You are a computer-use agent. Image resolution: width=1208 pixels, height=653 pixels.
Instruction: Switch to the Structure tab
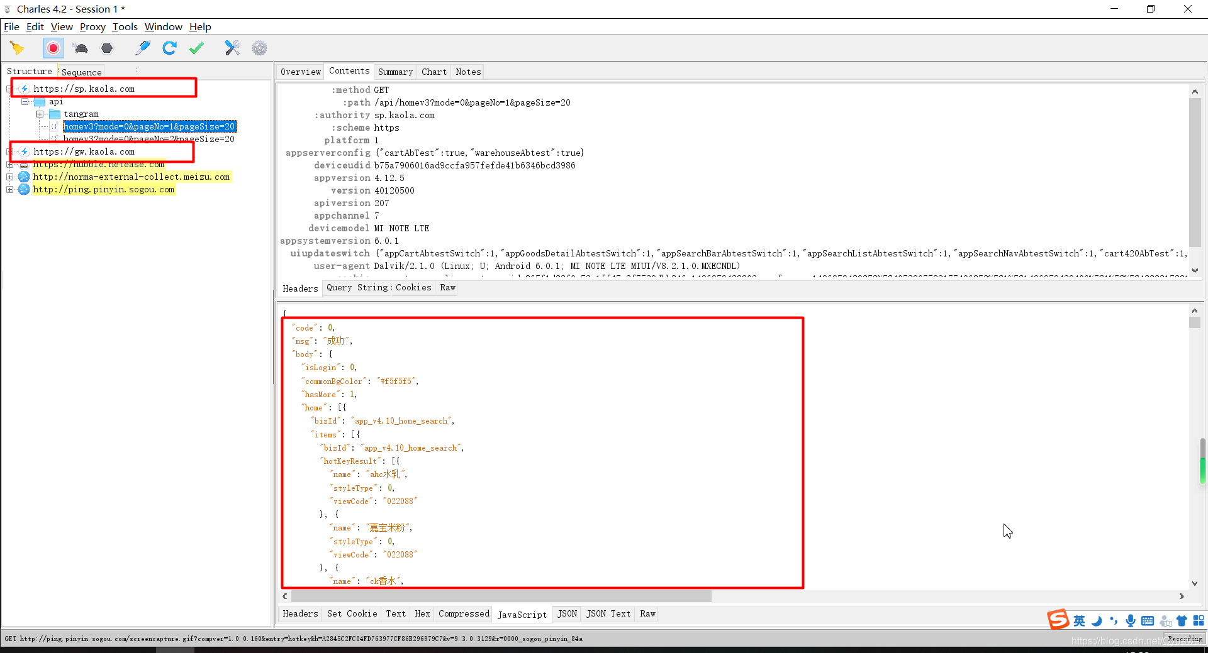point(29,72)
